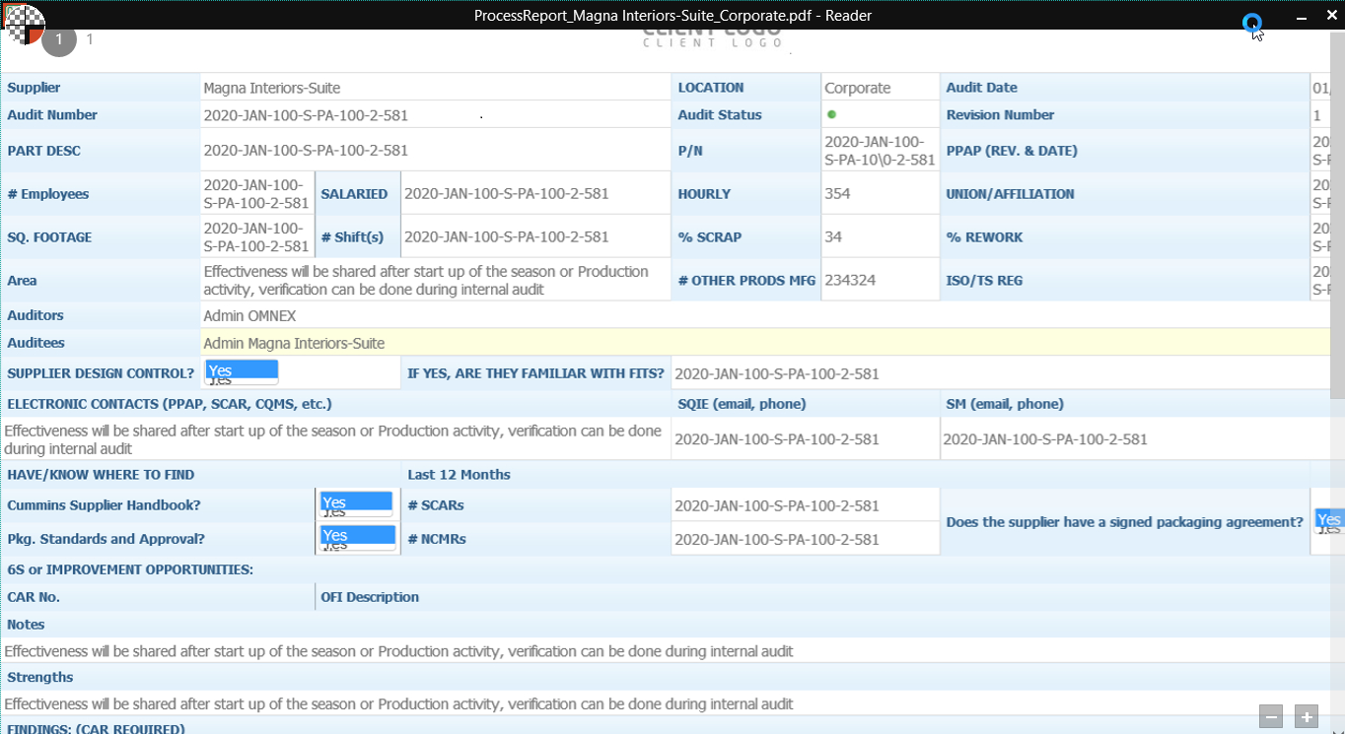Screen dimensions: 1345x734
Task: Click the Last 12 Months heading
Action: click(459, 475)
